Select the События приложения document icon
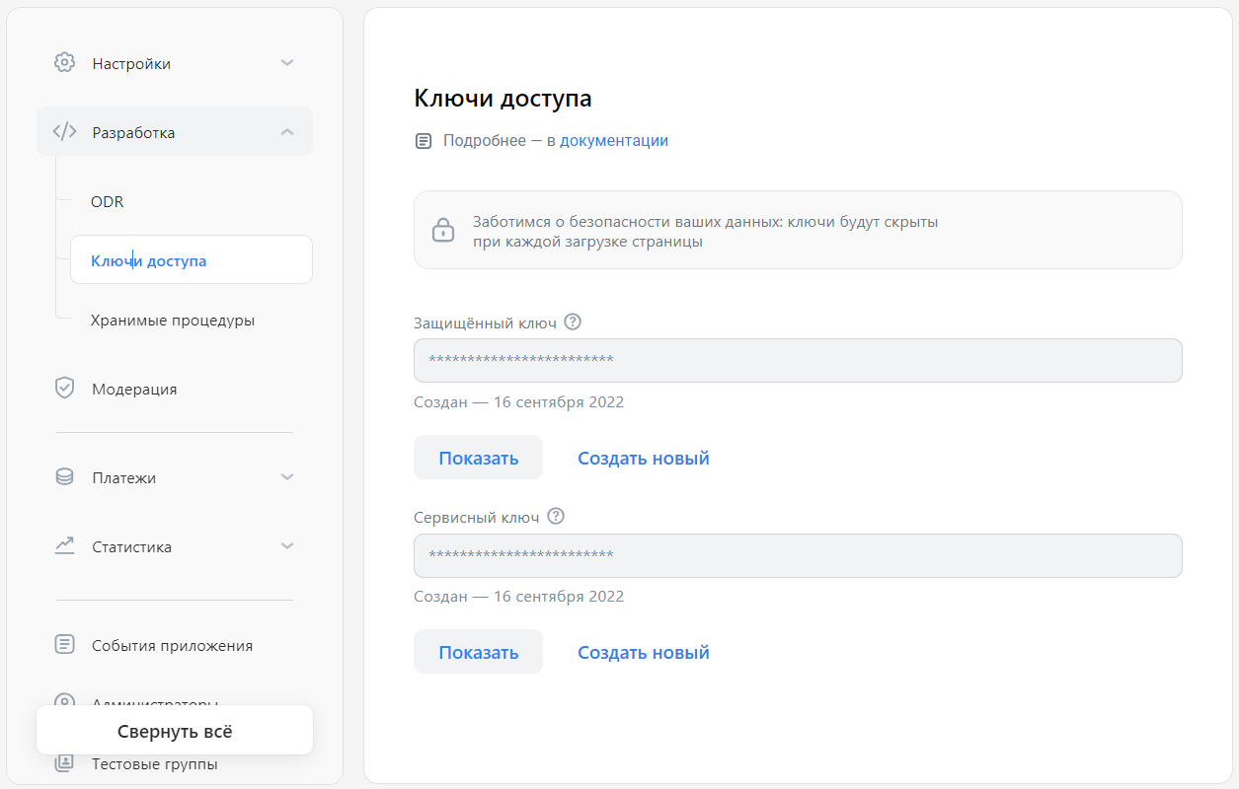The image size is (1239, 789). coord(64,644)
